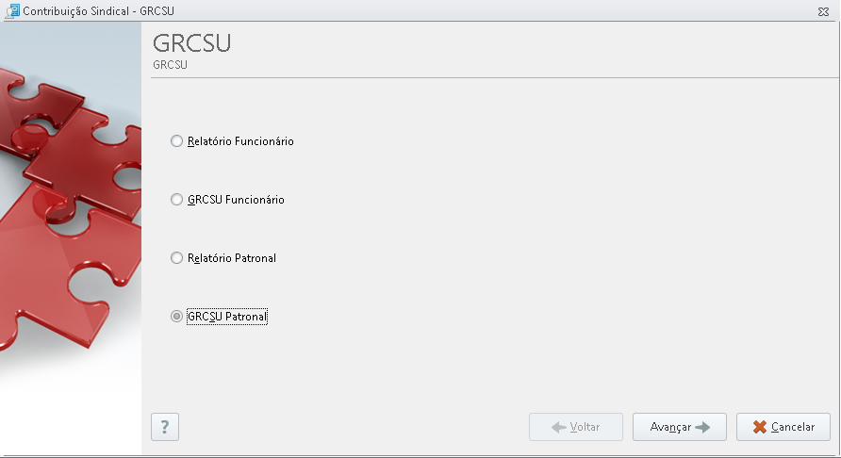Click the red X icon on Cancelar
Screen dimensions: 841x458
coord(760,427)
